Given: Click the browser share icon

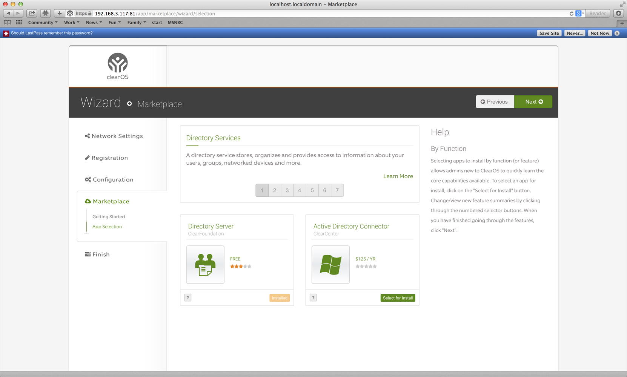Looking at the screenshot, I should (x=32, y=13).
